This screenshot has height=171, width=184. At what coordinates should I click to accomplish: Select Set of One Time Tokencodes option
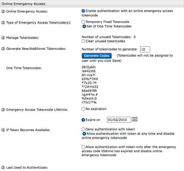pyautogui.click(x=84, y=26)
